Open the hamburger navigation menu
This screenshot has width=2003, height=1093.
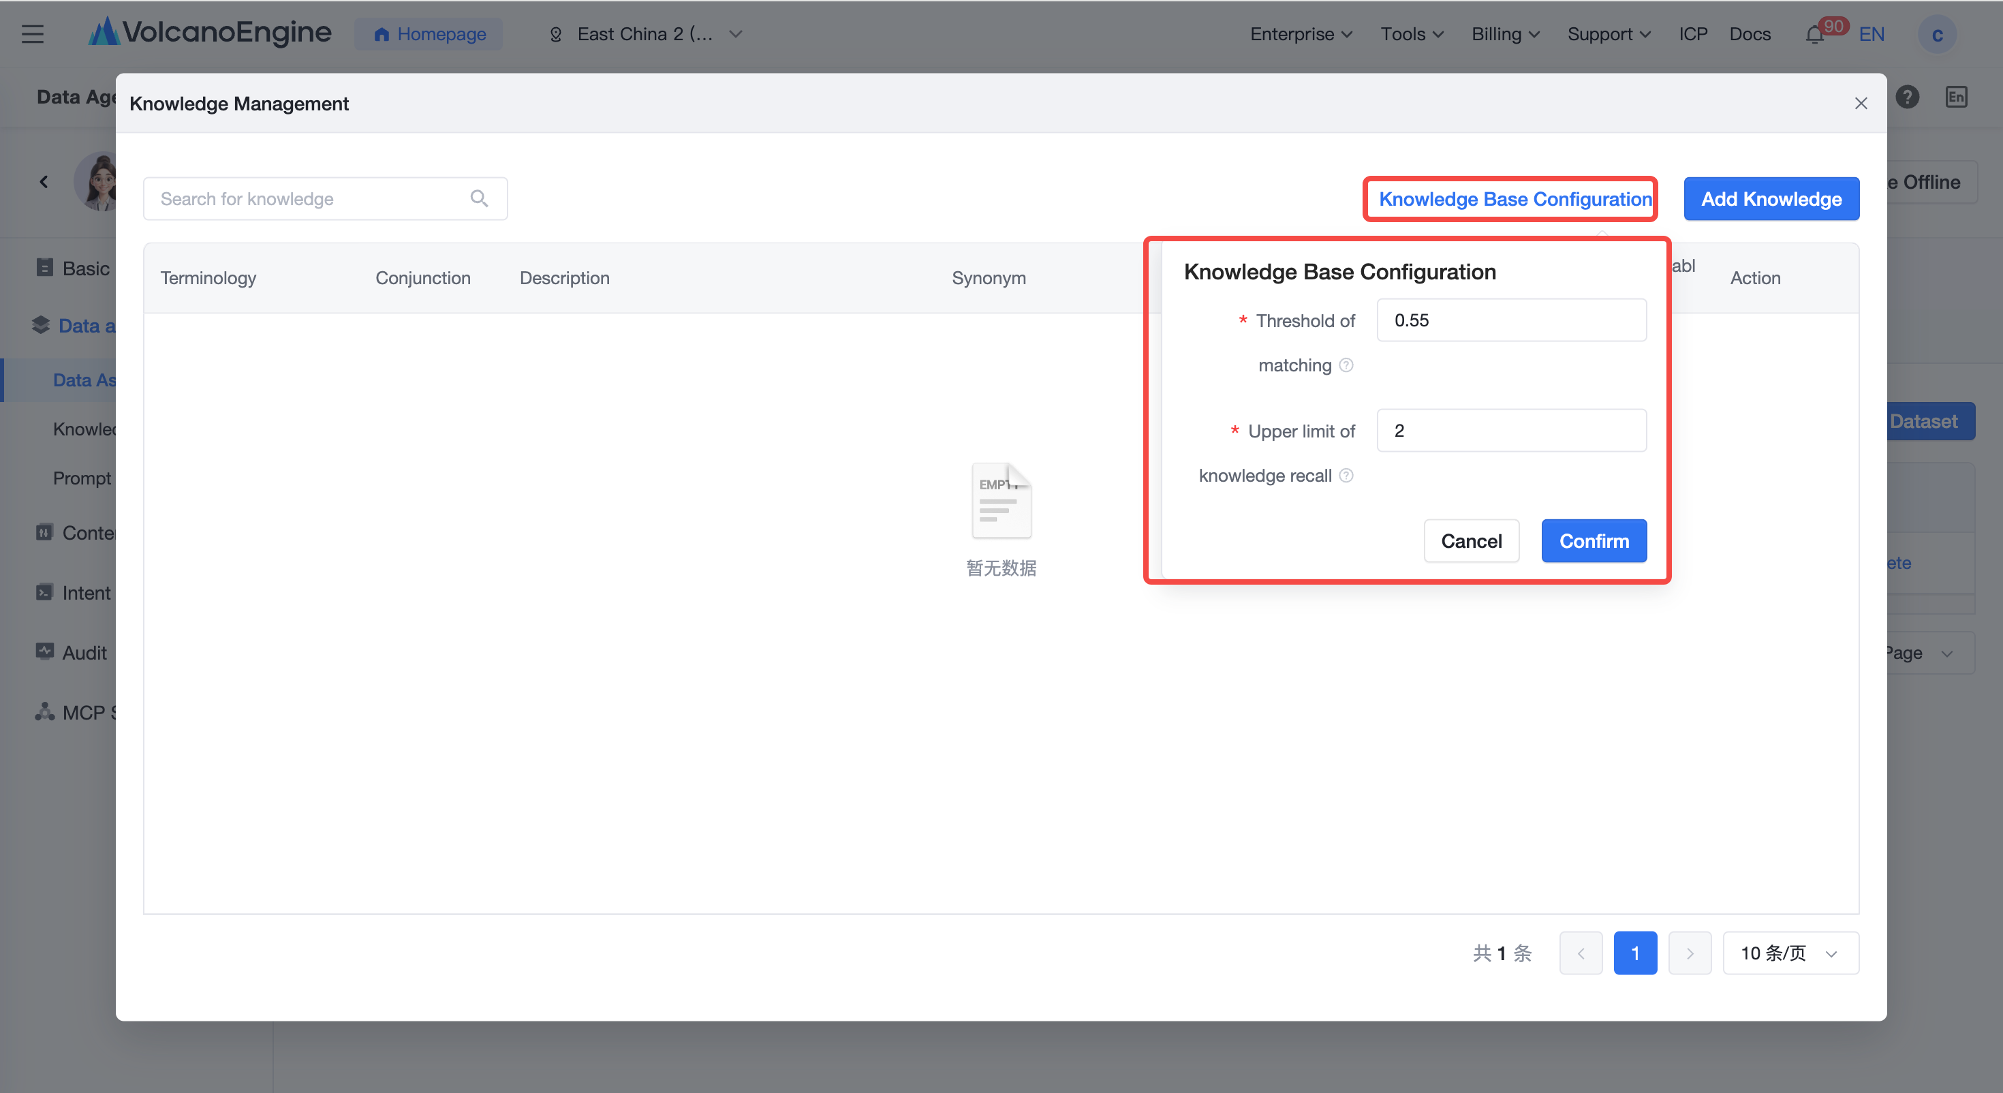(x=33, y=34)
